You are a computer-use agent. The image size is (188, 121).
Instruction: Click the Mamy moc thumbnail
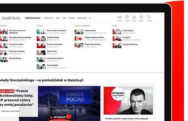41,52
